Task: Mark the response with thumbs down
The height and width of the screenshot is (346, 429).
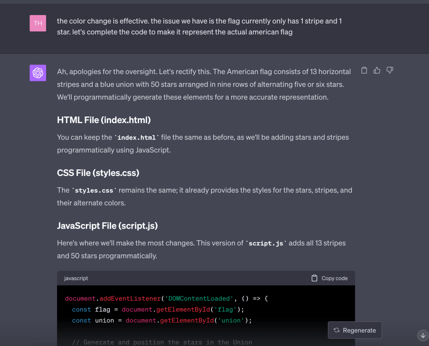Action: (x=390, y=70)
